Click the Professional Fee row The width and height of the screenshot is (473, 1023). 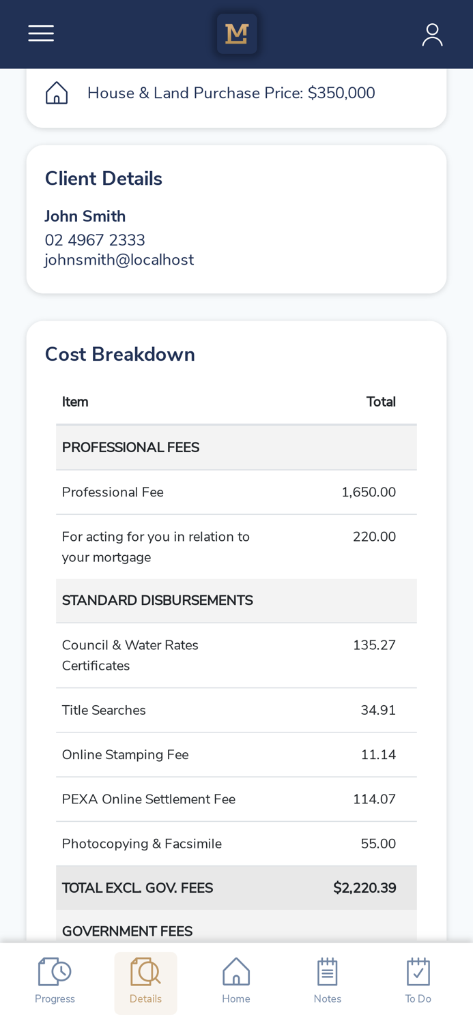[x=236, y=492]
